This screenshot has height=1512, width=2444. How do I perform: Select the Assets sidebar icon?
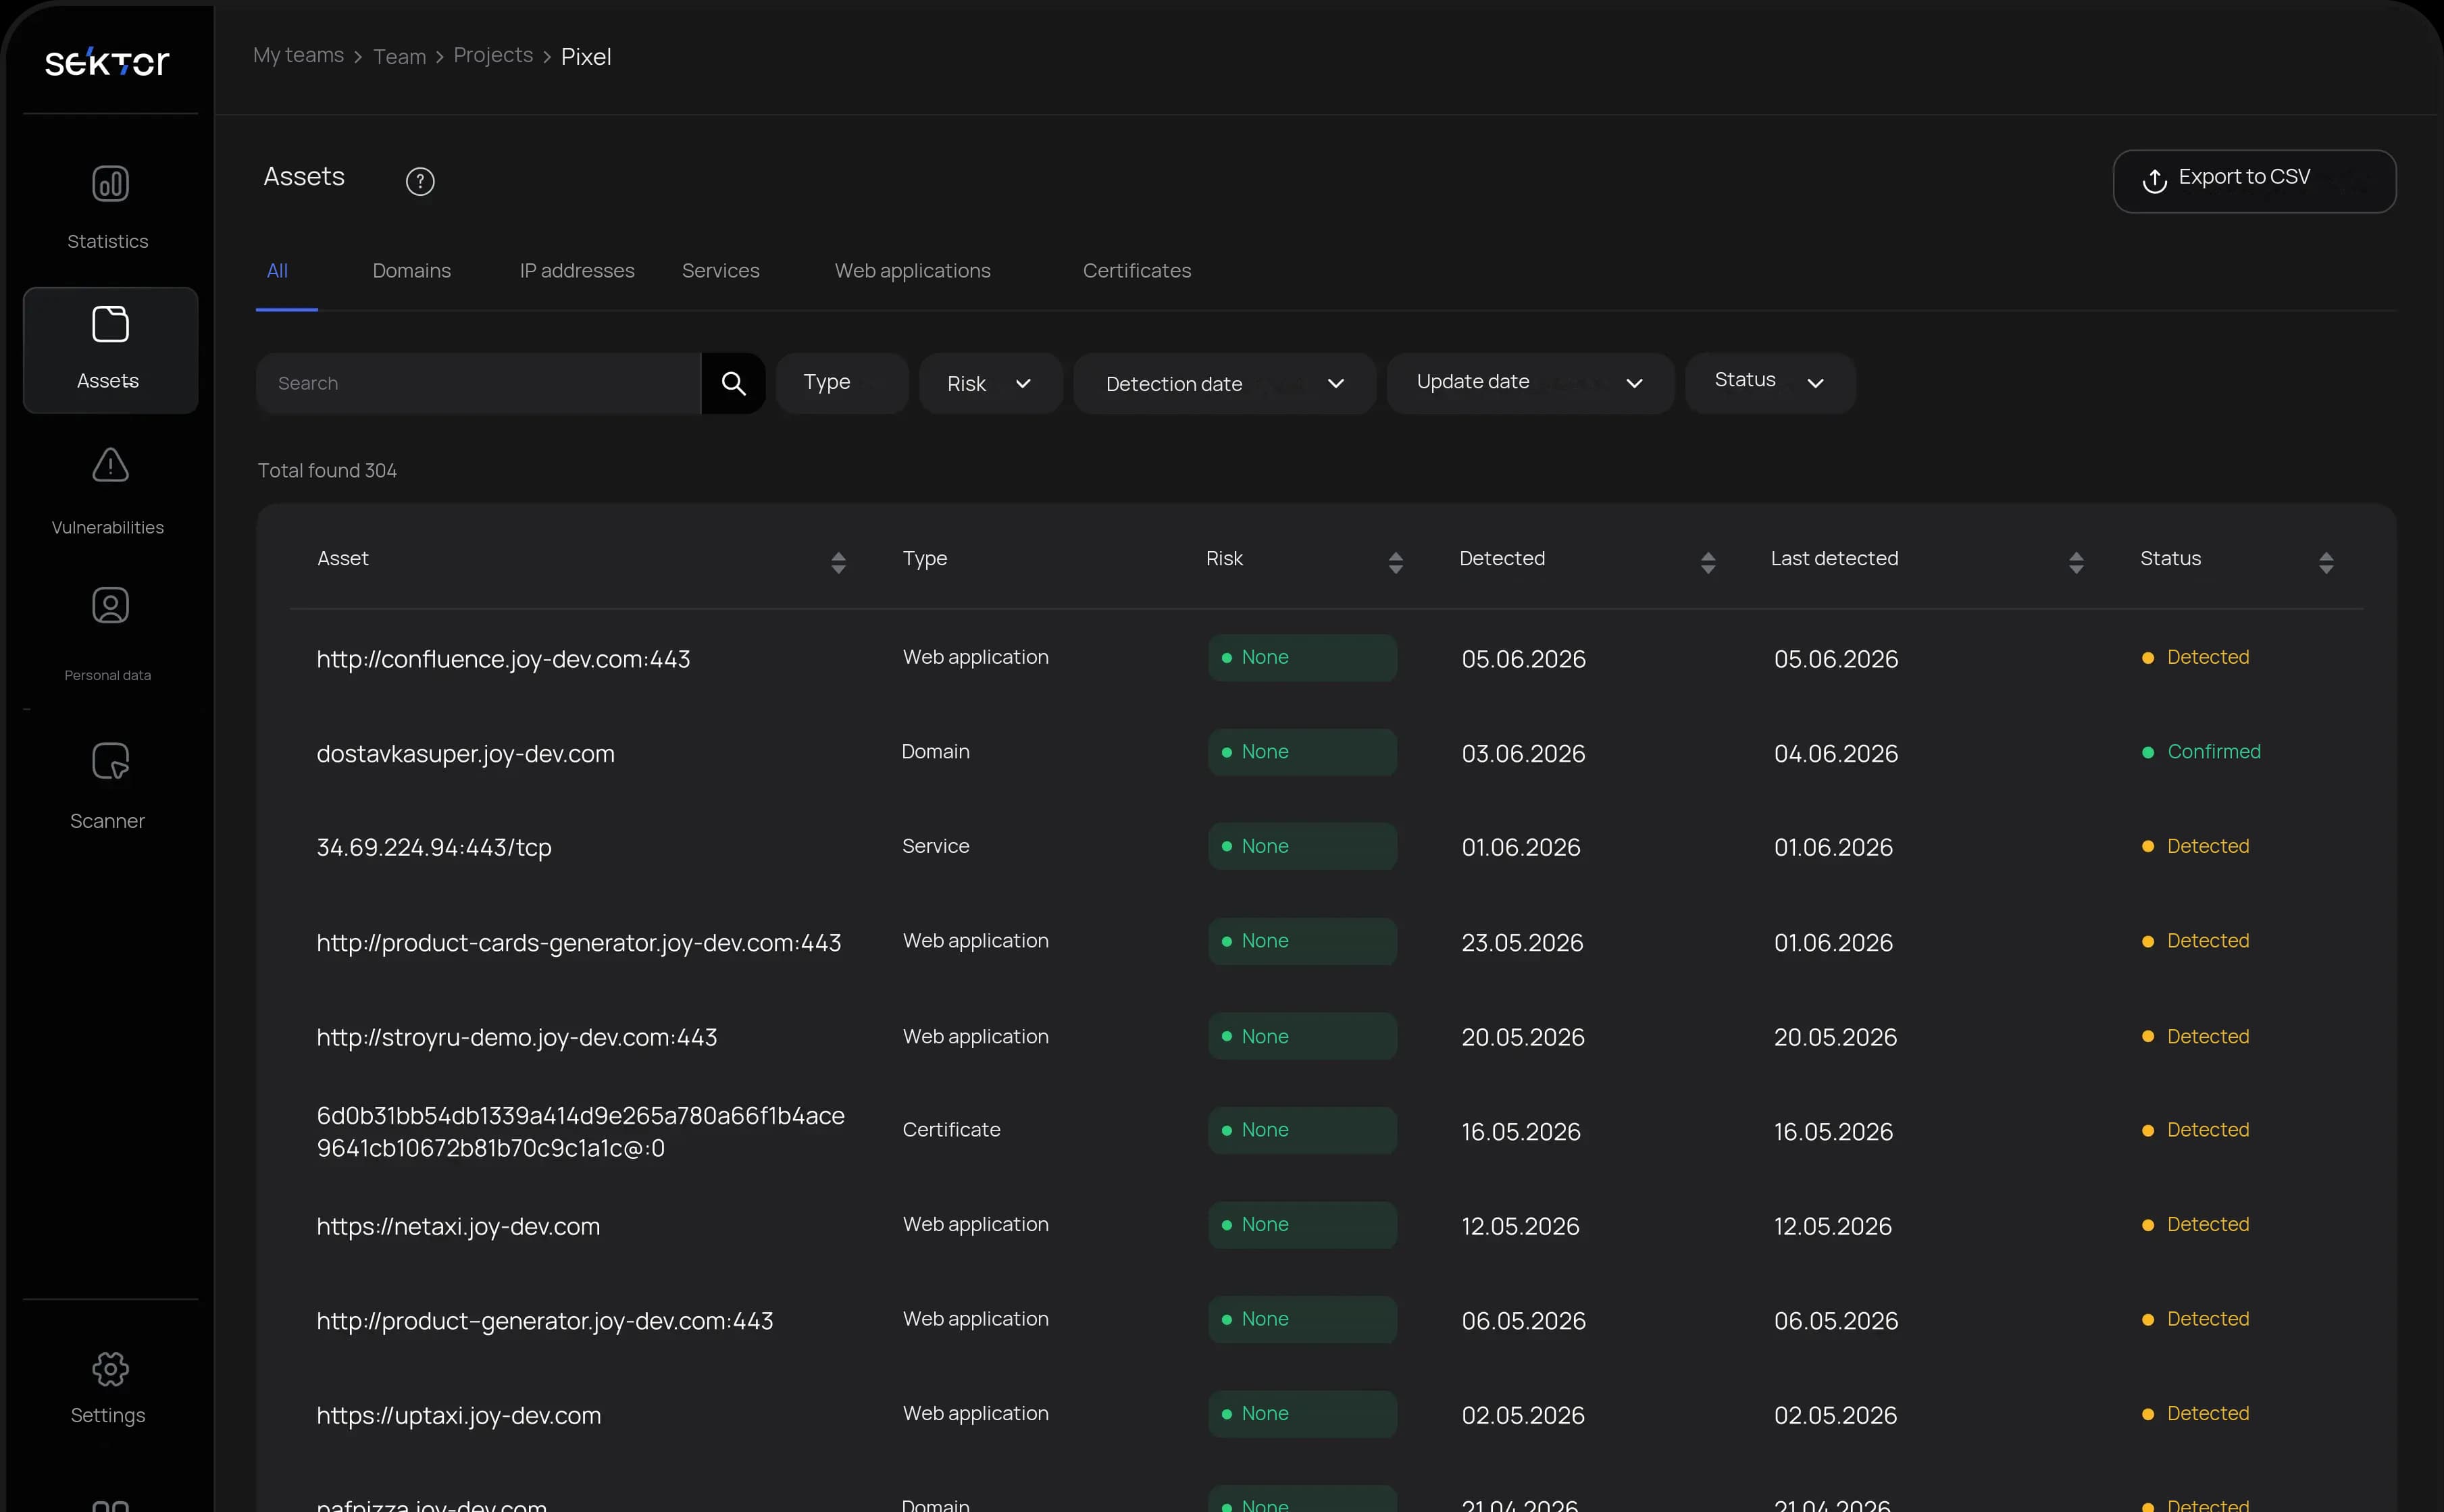pos(110,324)
